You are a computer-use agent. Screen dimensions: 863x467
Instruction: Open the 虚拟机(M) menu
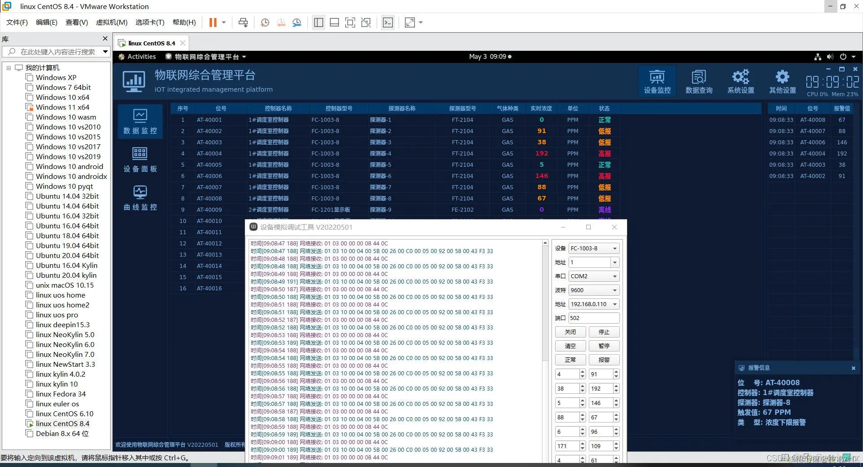pos(111,22)
